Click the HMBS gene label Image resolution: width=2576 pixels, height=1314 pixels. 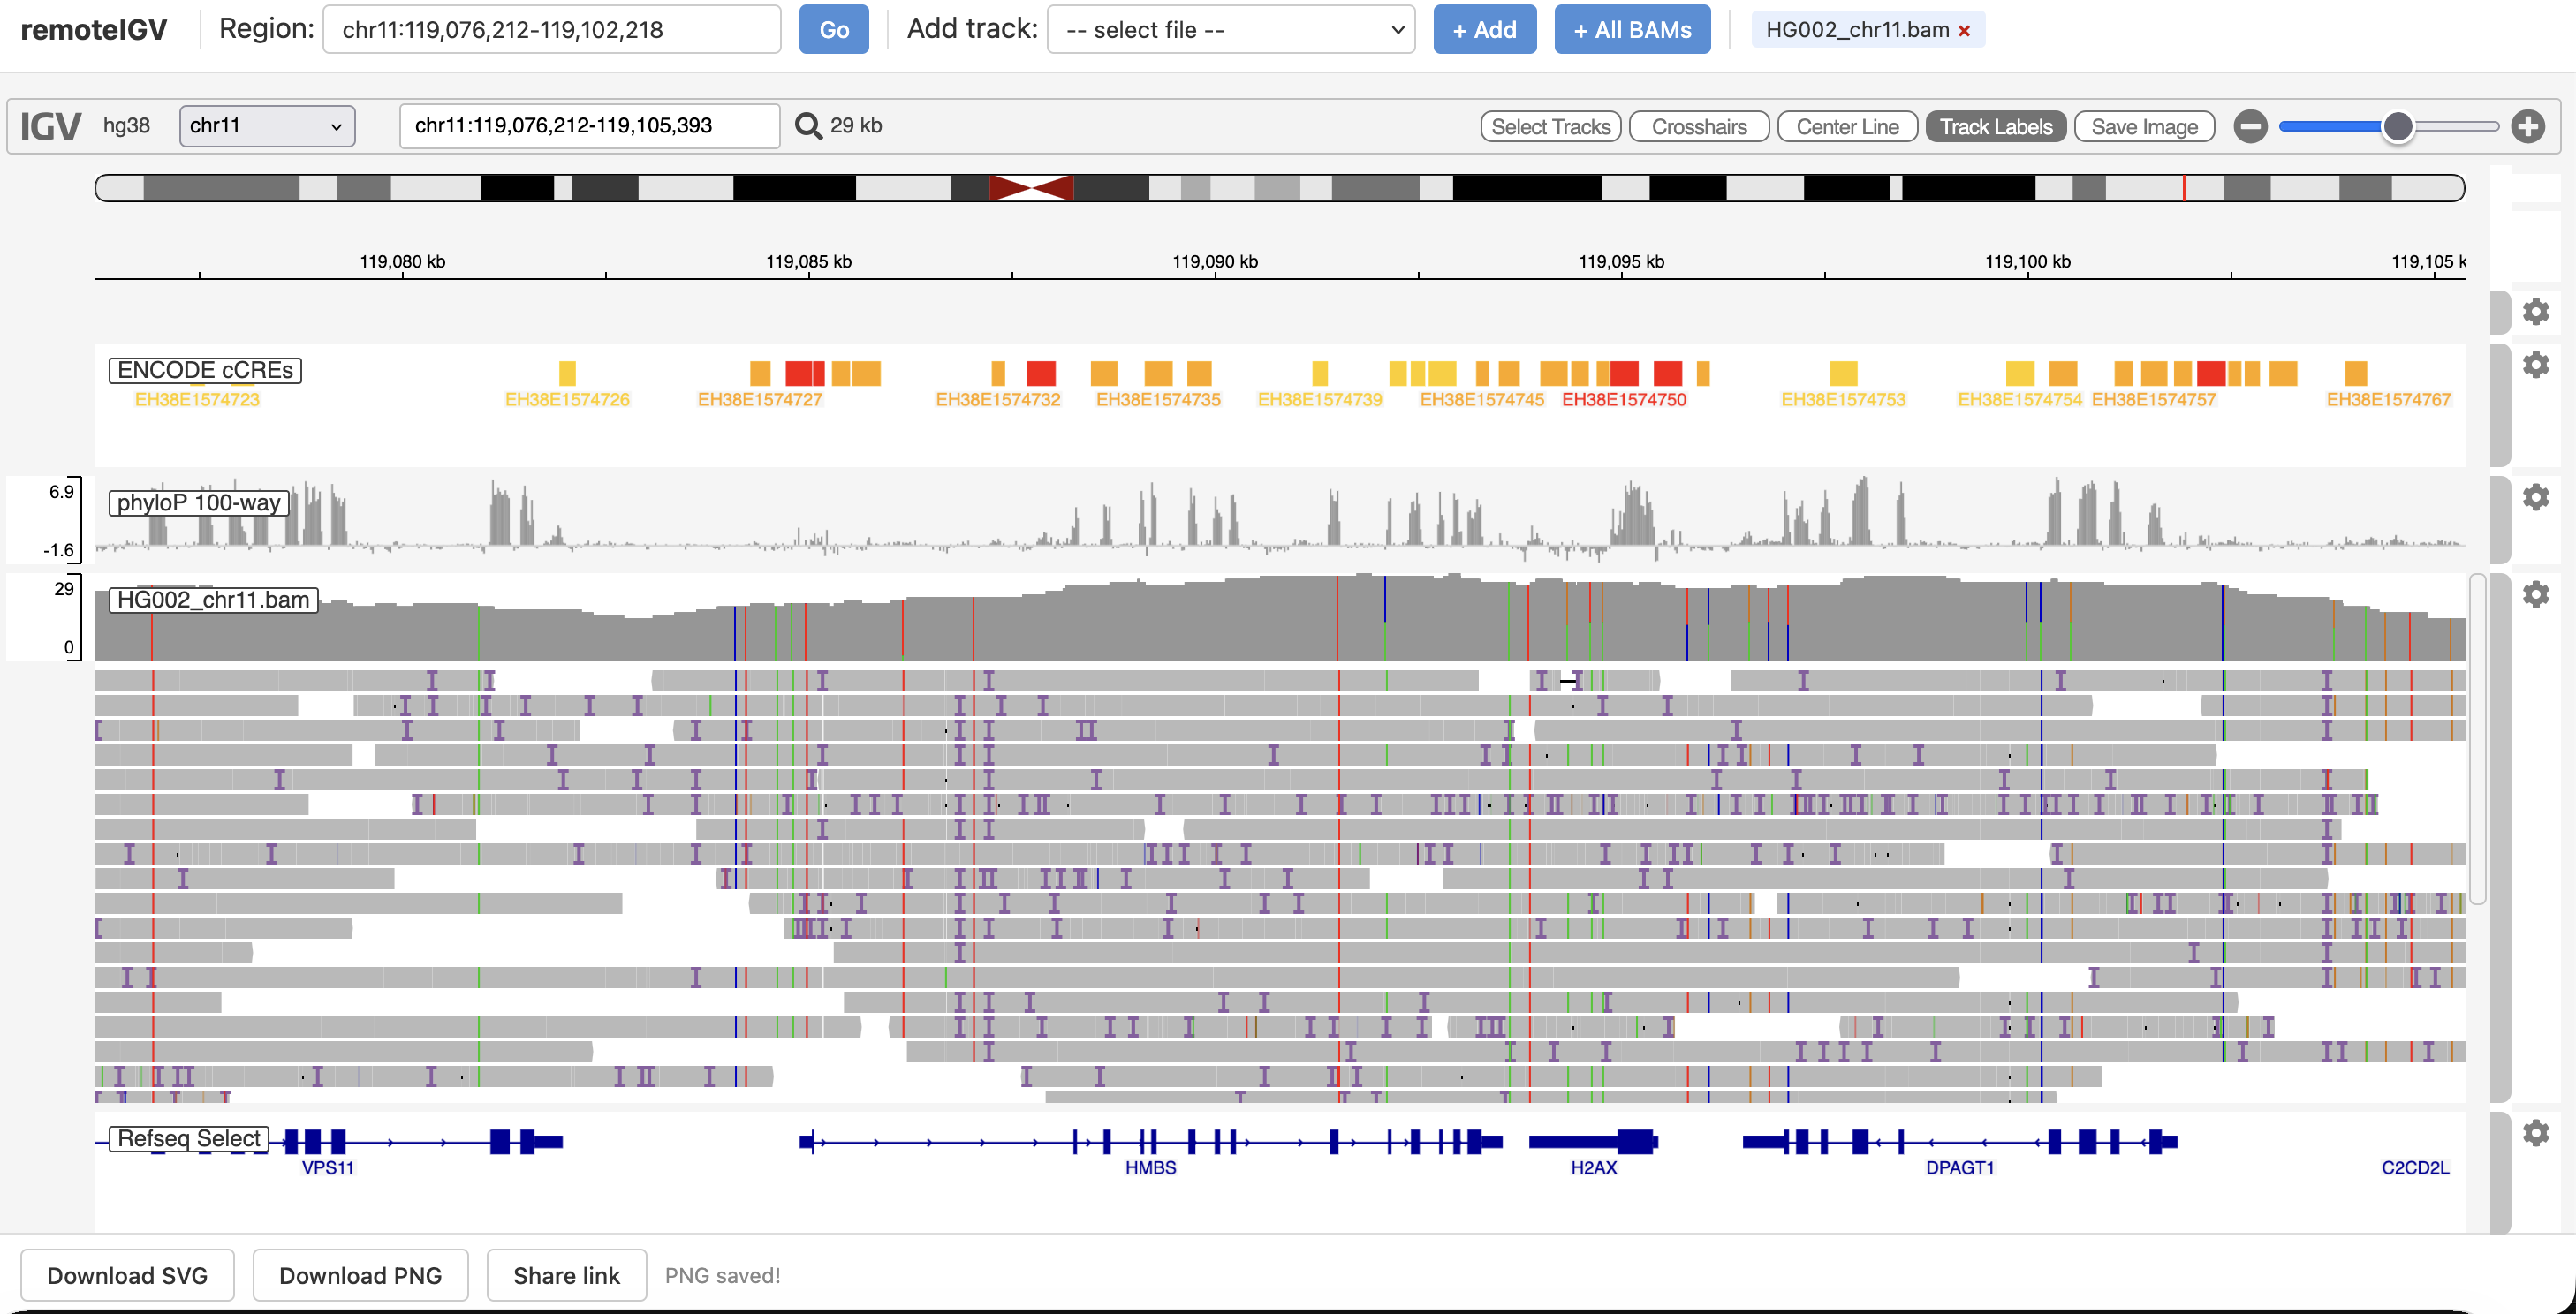(x=1150, y=1168)
